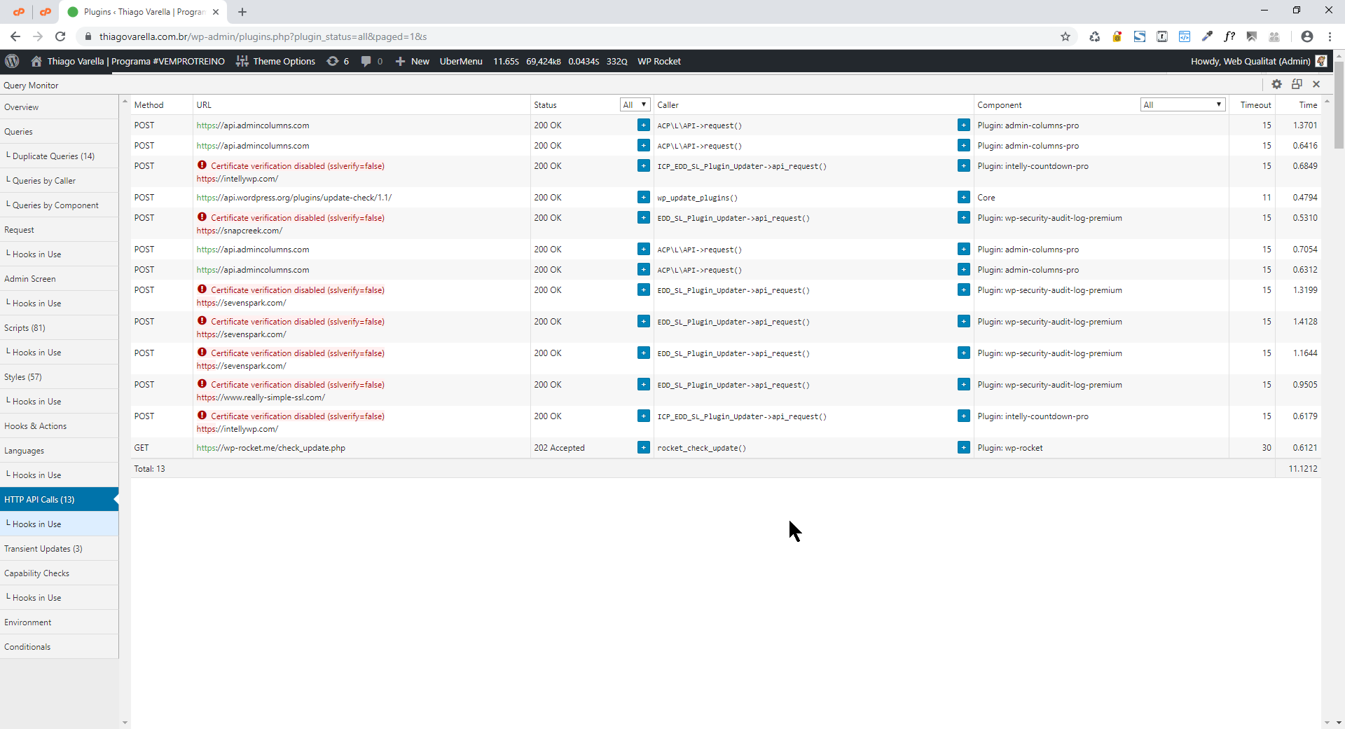Toggle caller details in snapcreek.com row

pyautogui.click(x=964, y=217)
